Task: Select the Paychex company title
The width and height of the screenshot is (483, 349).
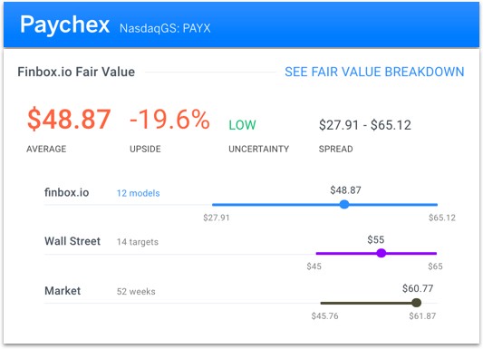Action: [x=64, y=24]
